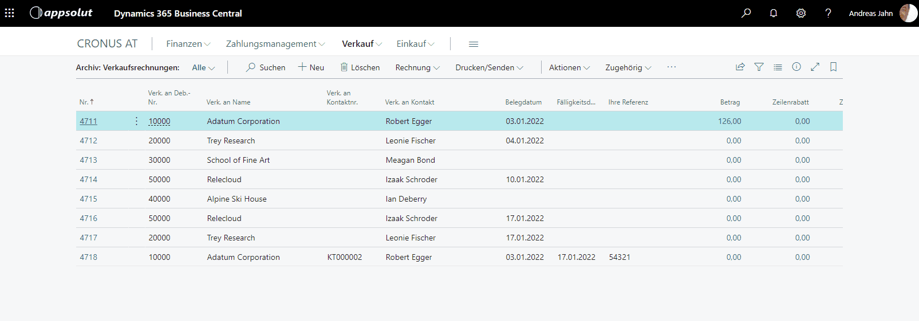This screenshot has height=321, width=919.
Task: Open invoice number 4711 link
Action: click(x=89, y=121)
